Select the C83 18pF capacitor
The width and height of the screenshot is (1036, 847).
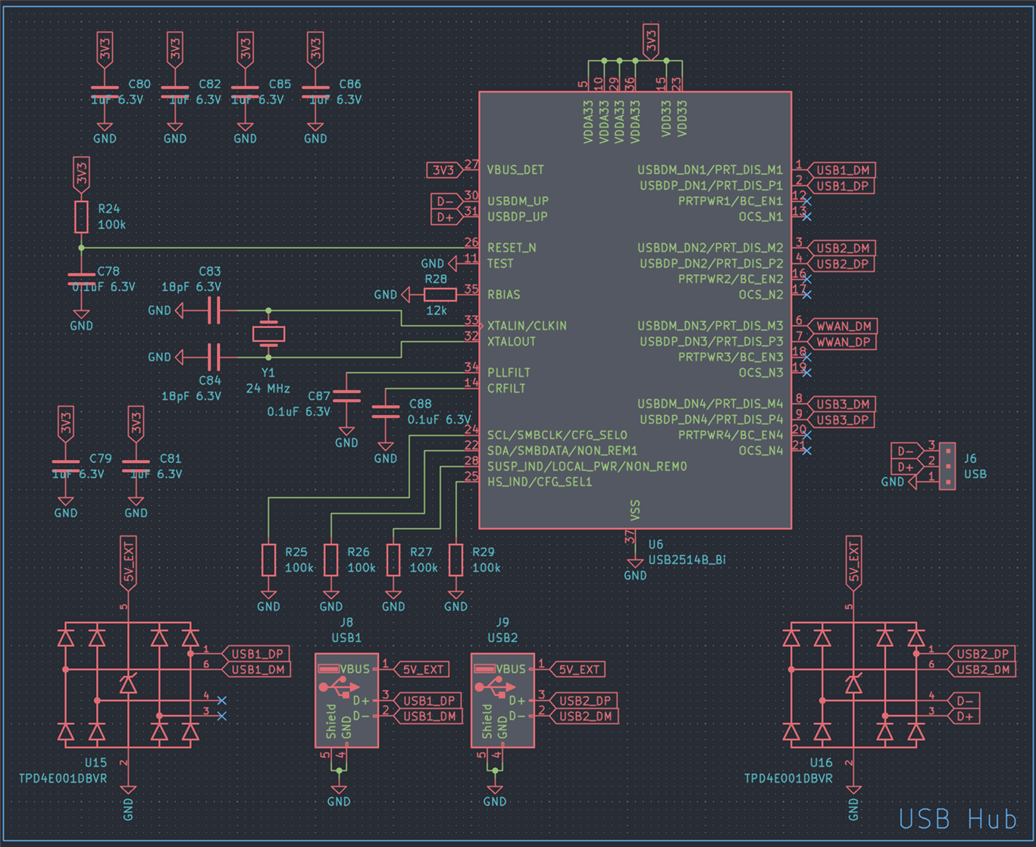(214, 311)
